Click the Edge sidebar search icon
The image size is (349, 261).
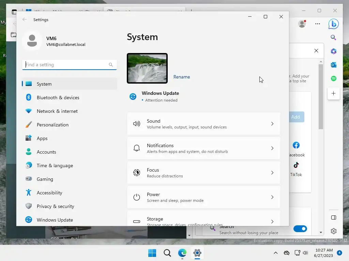tap(333, 37)
